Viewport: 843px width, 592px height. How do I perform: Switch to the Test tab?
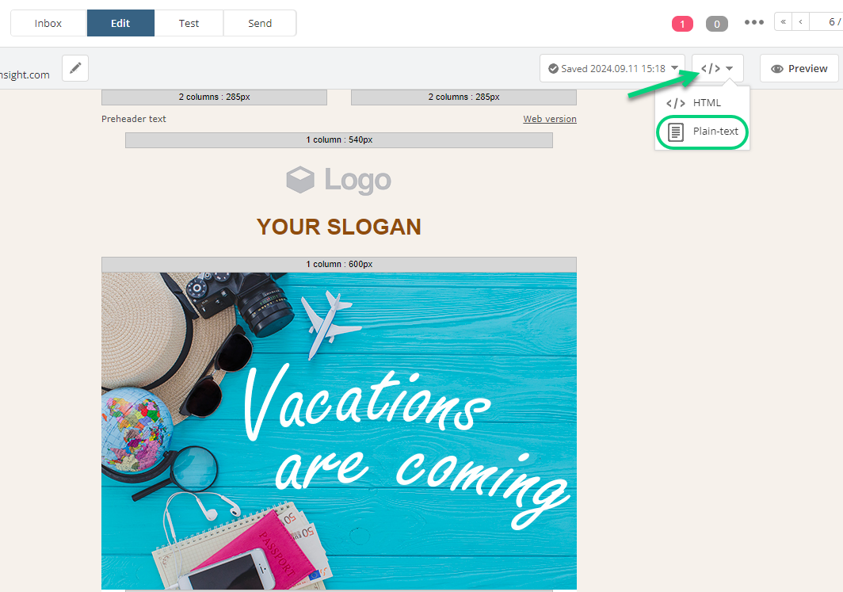pyautogui.click(x=189, y=23)
